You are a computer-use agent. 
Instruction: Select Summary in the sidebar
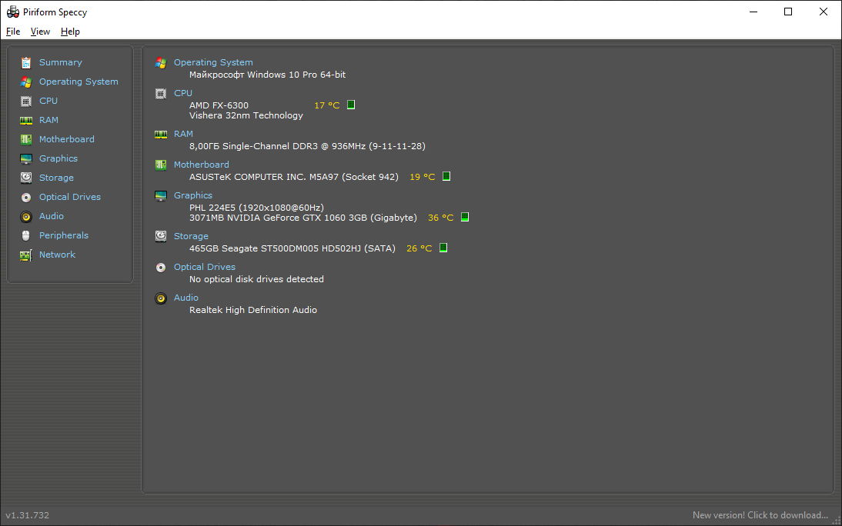[61, 62]
